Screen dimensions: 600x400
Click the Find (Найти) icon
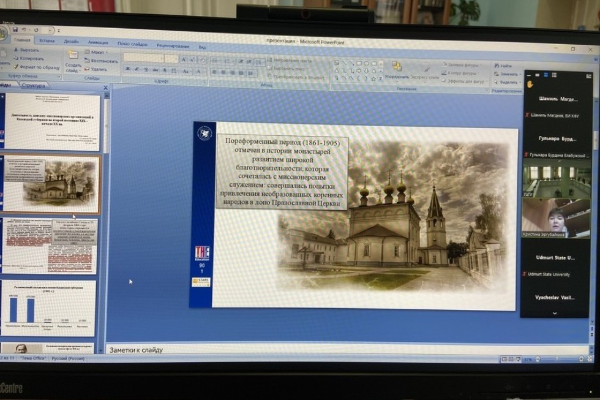click(x=505, y=66)
